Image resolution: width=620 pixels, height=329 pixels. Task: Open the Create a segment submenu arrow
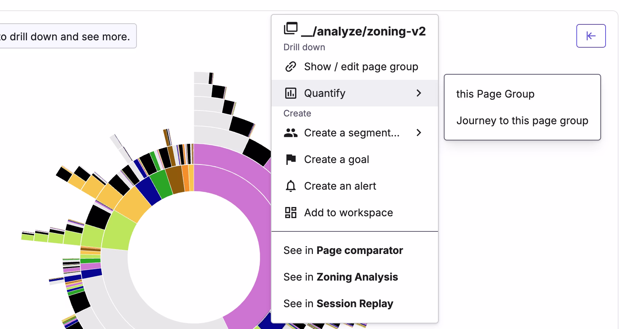coord(419,133)
